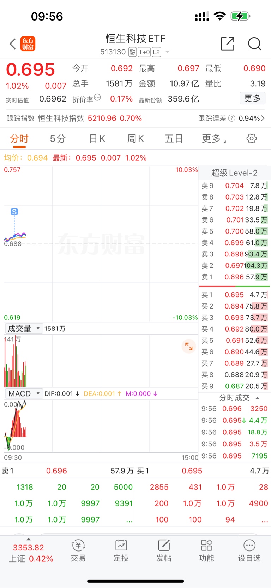271x588 pixels.
Task: Tap the 融 margin badge
Action: (x=132, y=52)
